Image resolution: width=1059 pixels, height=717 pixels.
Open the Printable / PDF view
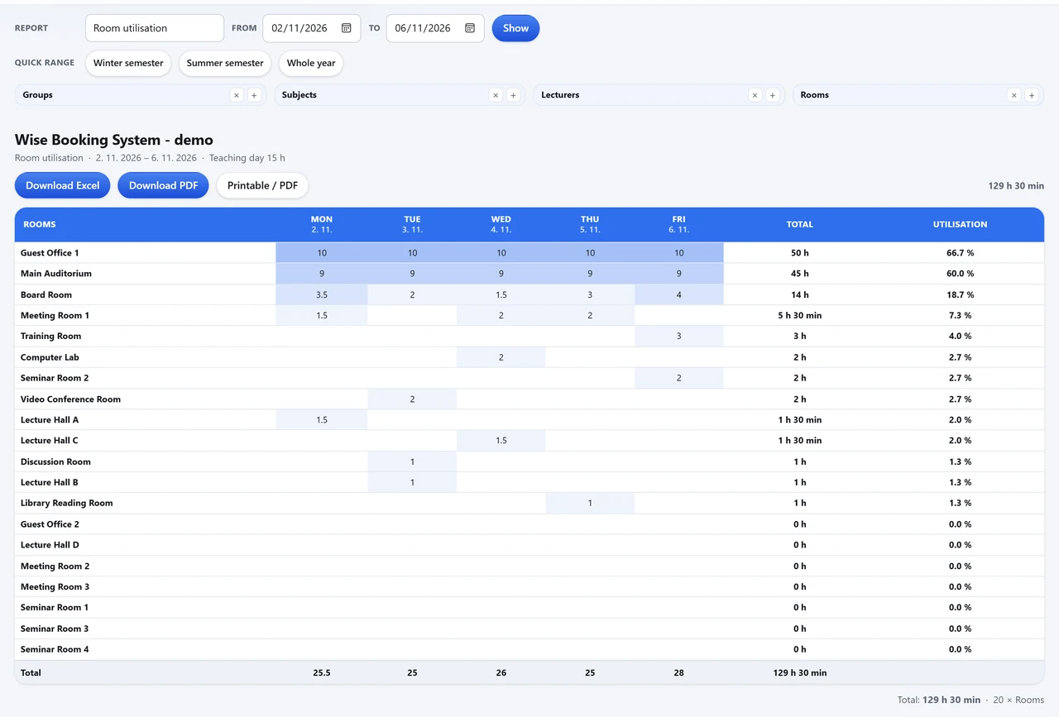[262, 185]
